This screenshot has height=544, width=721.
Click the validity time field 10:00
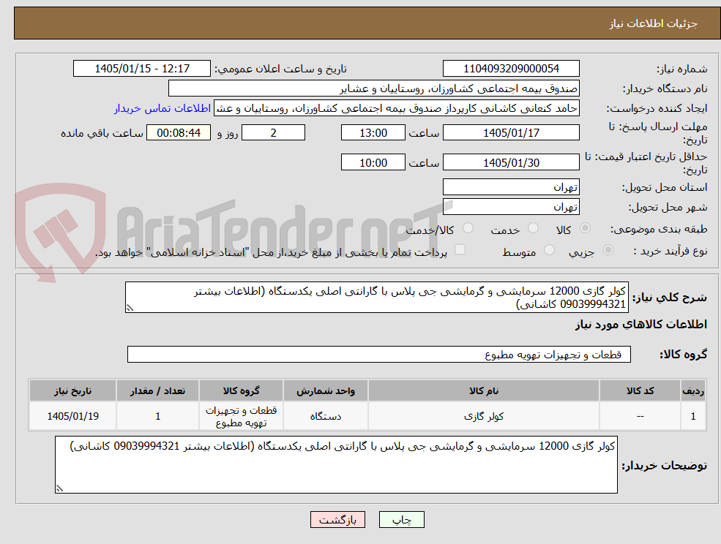pos(373,162)
